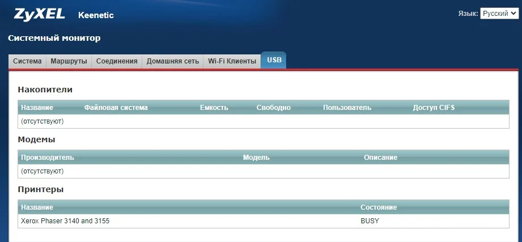This screenshot has height=242, width=522.
Task: Switch to the Система tab
Action: (27, 61)
